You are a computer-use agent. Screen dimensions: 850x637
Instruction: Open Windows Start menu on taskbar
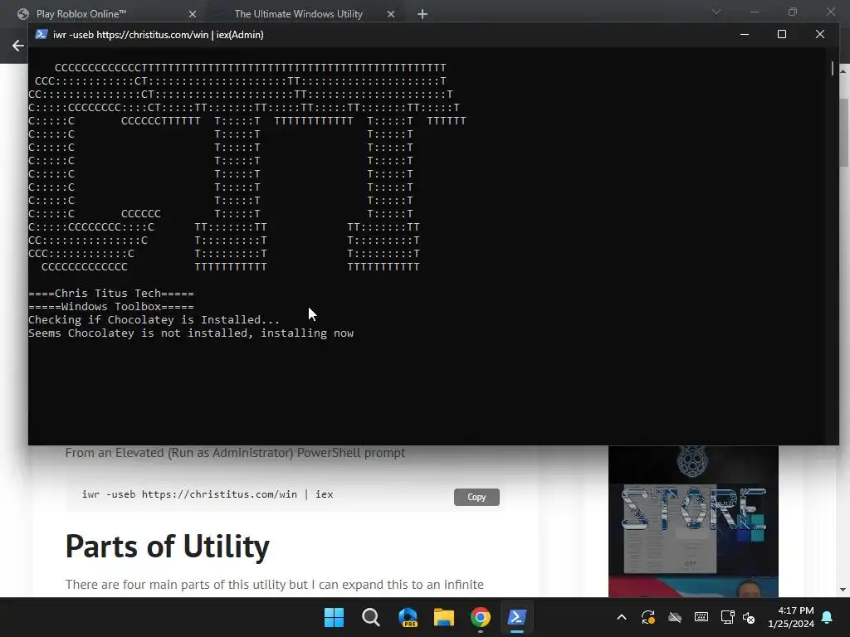[x=334, y=617]
